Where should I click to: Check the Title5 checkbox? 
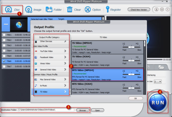pos(4,56)
